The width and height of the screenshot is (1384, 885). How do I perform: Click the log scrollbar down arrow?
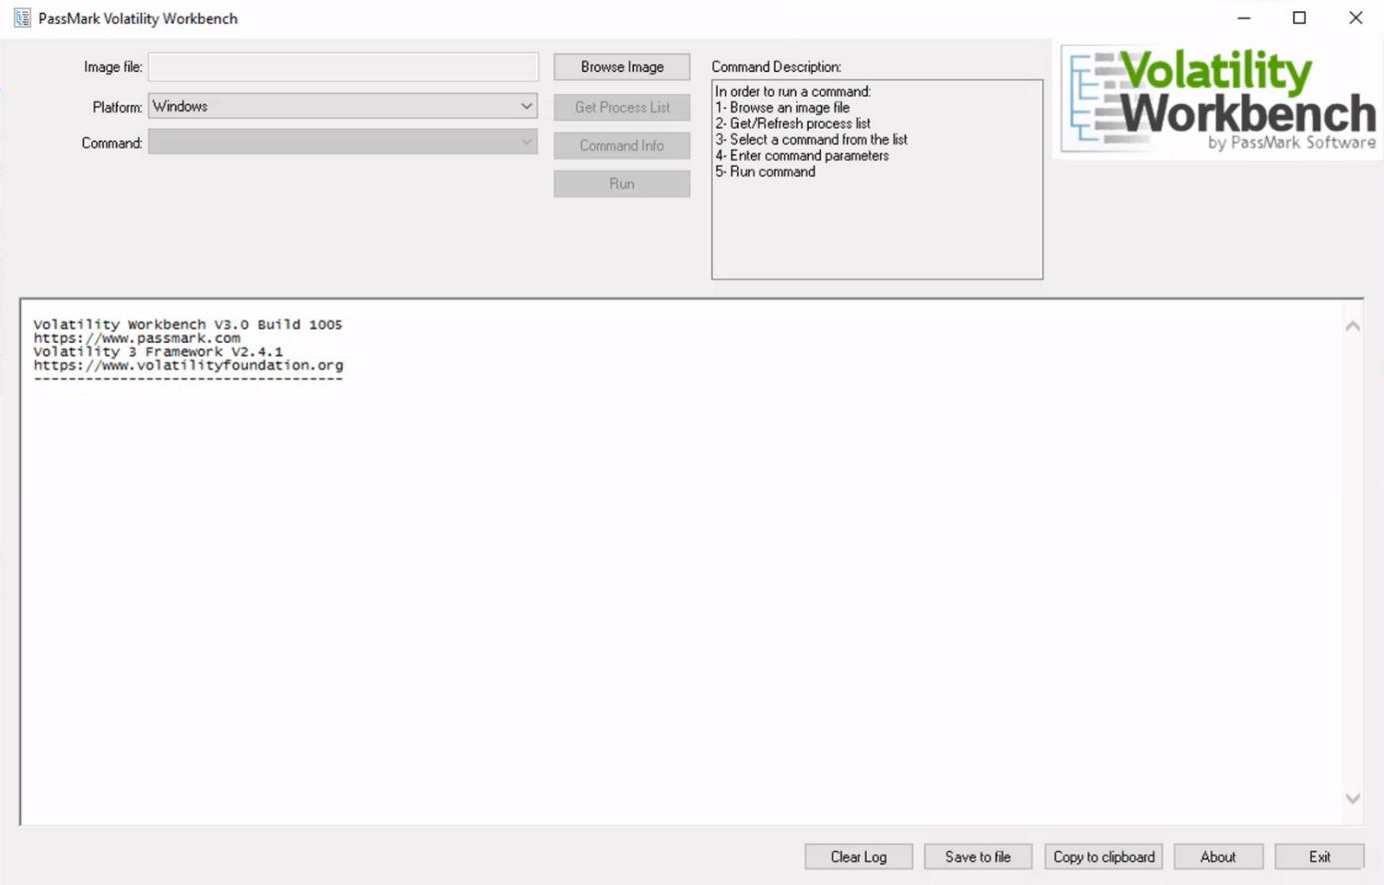[x=1353, y=798]
